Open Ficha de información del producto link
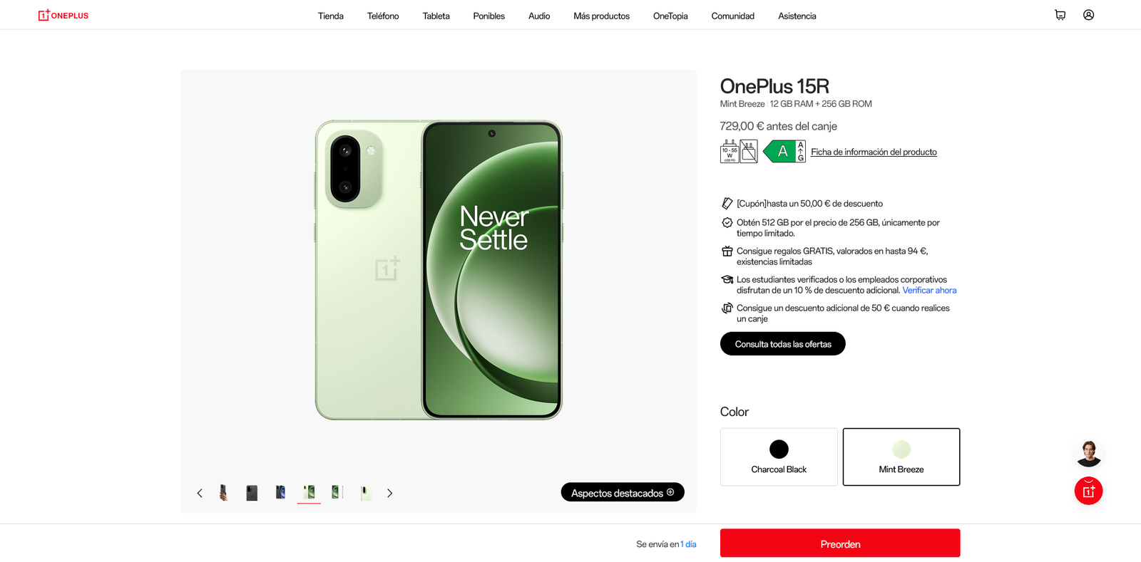This screenshot has height=562, width=1141. click(x=874, y=152)
